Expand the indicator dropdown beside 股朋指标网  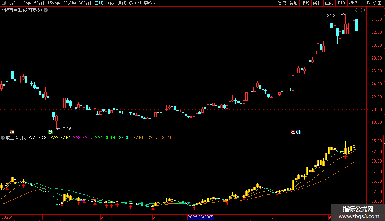pyautogui.click(x=3, y=138)
